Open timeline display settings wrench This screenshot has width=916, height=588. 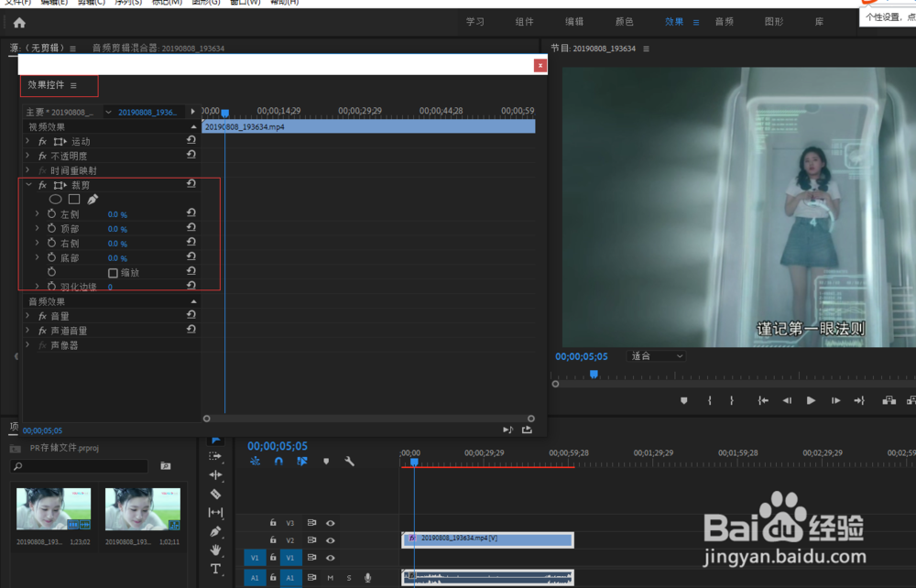coord(349,462)
